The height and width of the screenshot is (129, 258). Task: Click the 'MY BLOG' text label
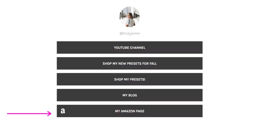point(130,95)
